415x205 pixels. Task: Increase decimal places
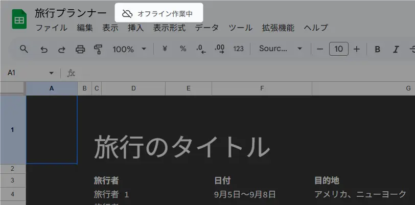click(x=220, y=49)
